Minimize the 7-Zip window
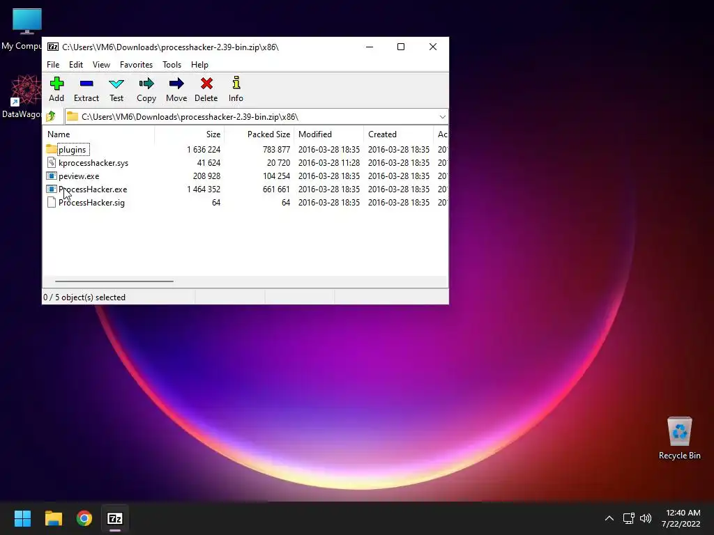This screenshot has height=535, width=714. pyautogui.click(x=370, y=47)
